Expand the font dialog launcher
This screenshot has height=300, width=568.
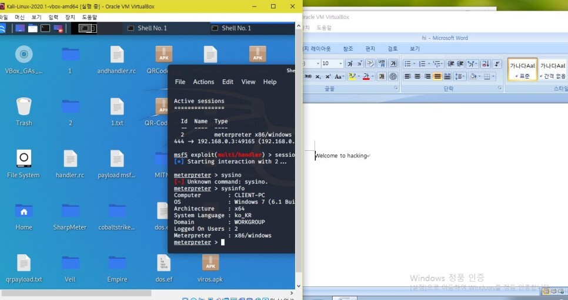tap(396, 88)
